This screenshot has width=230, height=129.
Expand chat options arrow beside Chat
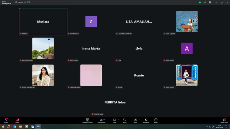pyautogui.click(x=118, y=120)
